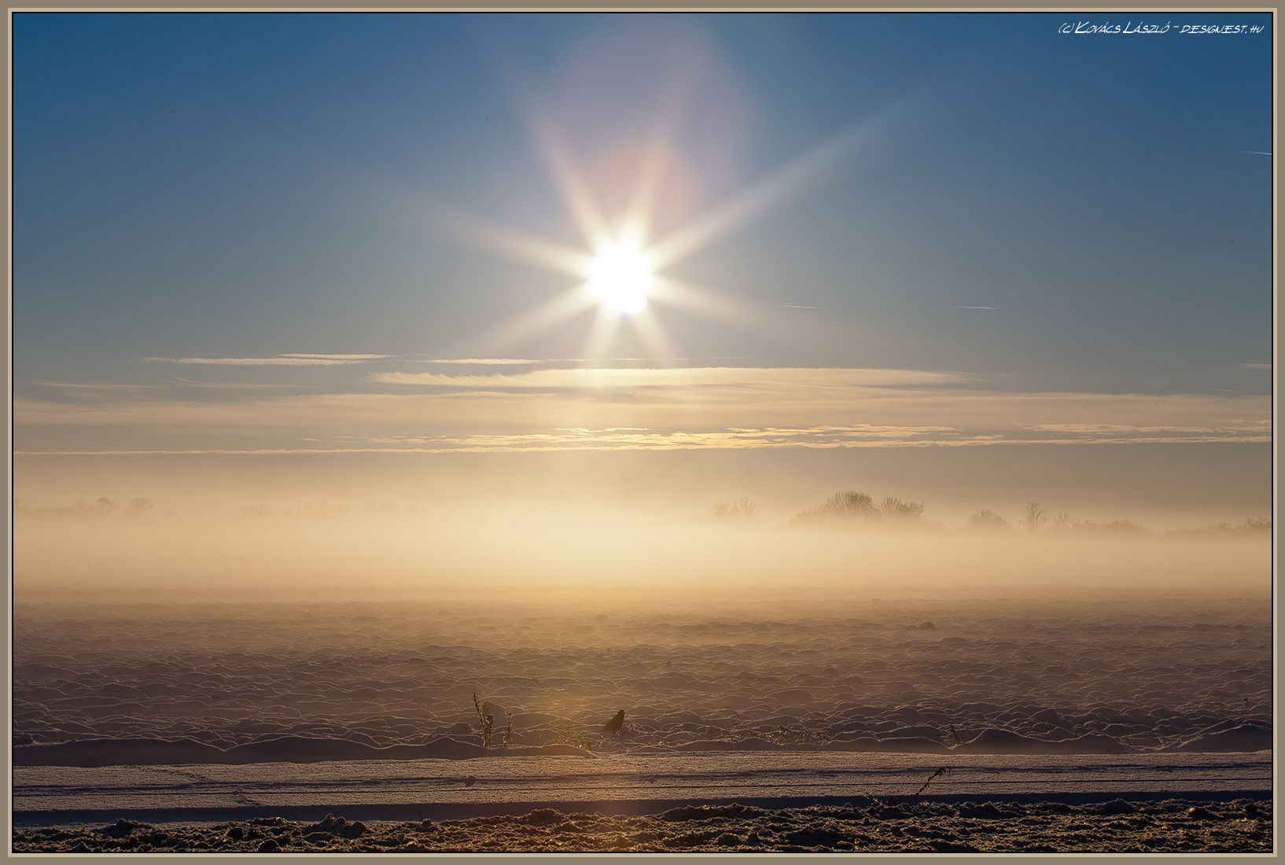The width and height of the screenshot is (1285, 865).
Task: Click the bright center of the sun
Action: tap(621, 277)
